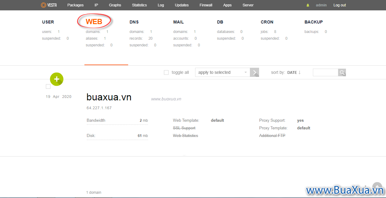386x198 pixels.
Task: Click the search magnifier icon
Action: coord(342,72)
